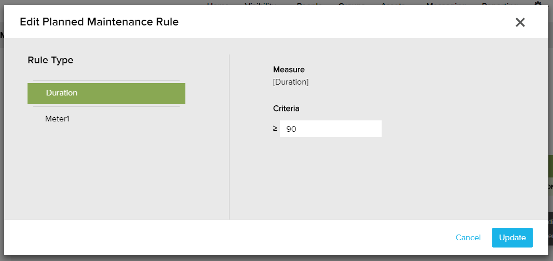Open the Visibility menu item
Viewport: 553px width, 261px height.
[260, 4]
